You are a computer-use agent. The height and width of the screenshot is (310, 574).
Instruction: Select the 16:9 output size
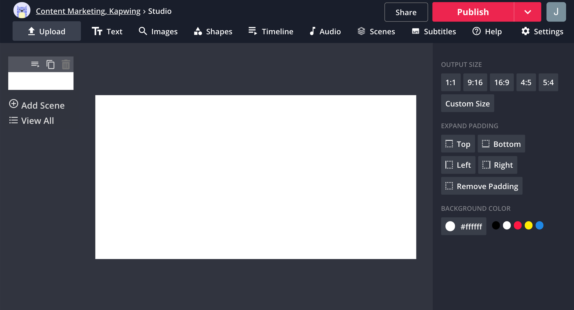(x=501, y=83)
